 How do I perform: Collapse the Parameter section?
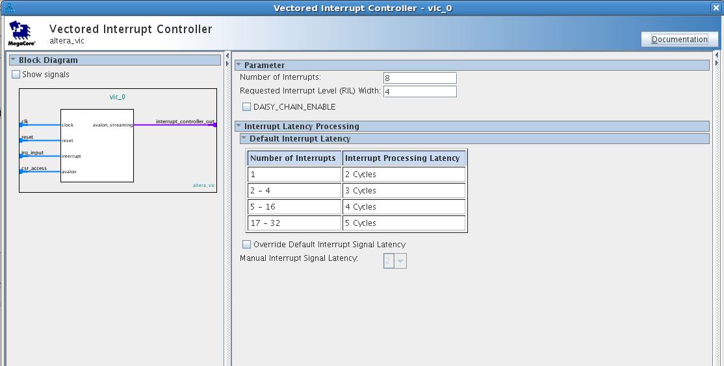[x=239, y=65]
